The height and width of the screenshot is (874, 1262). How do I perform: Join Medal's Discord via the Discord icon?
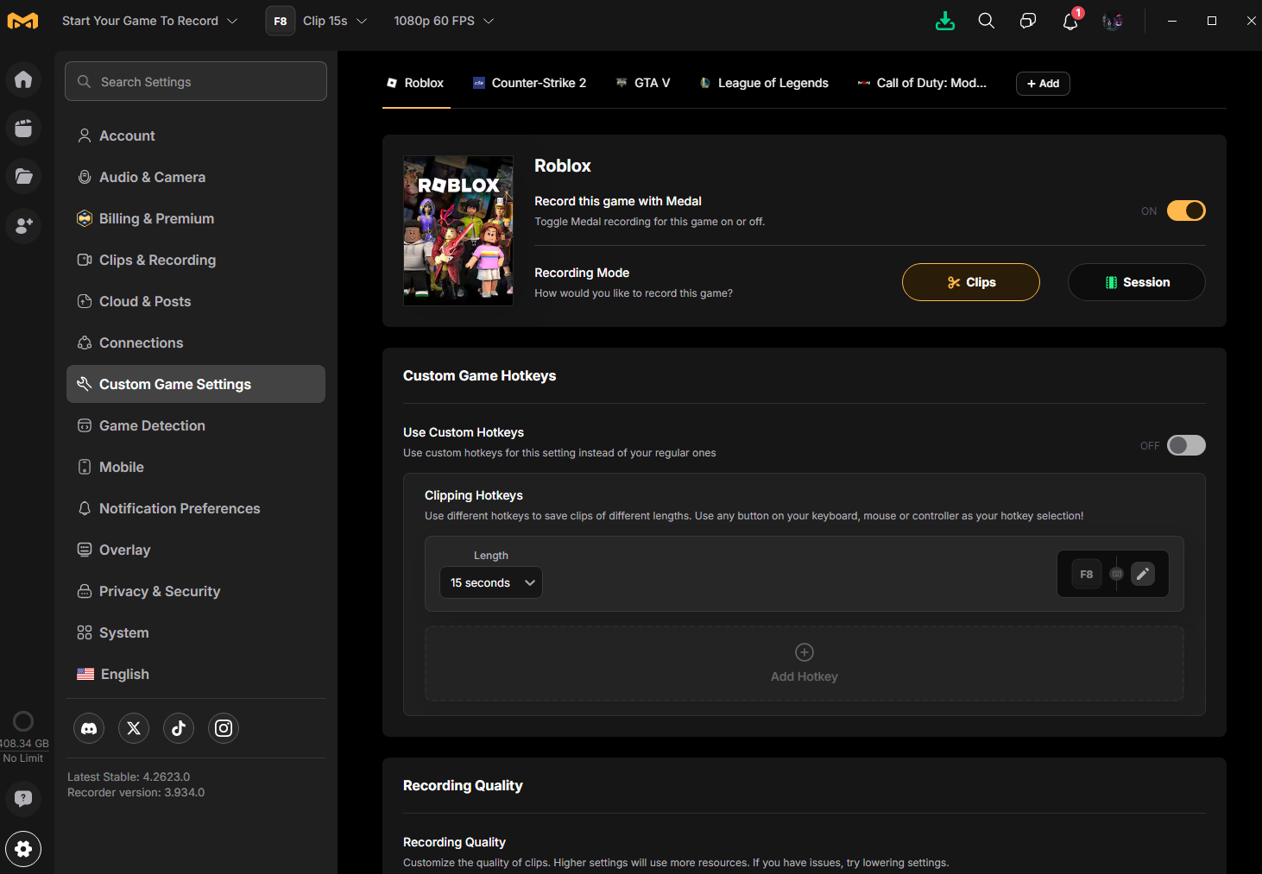(x=89, y=727)
